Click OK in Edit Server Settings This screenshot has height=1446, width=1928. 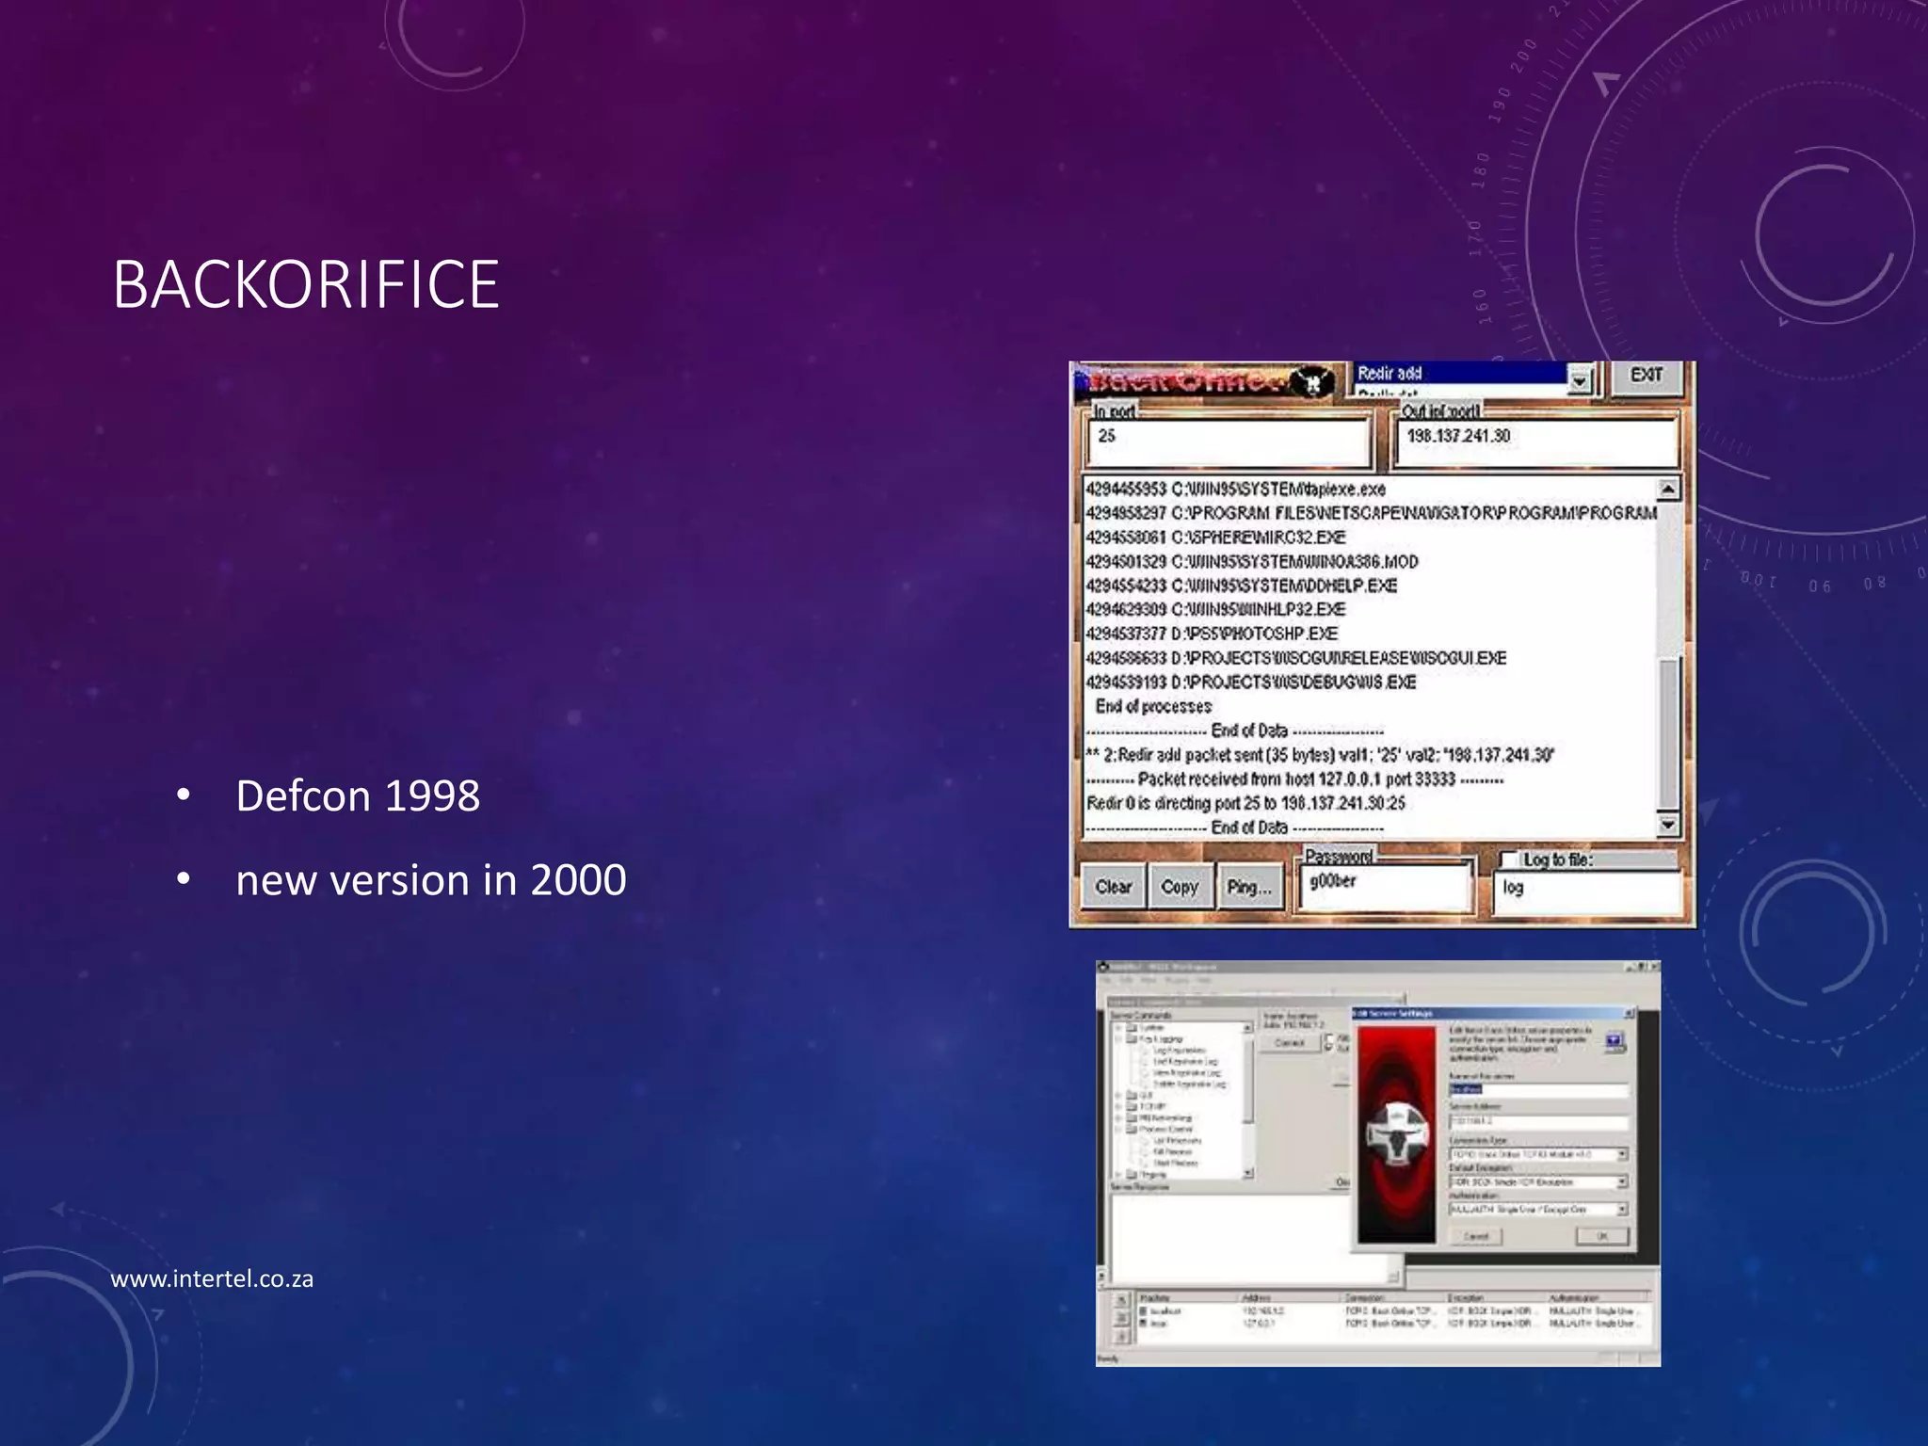[1602, 1236]
